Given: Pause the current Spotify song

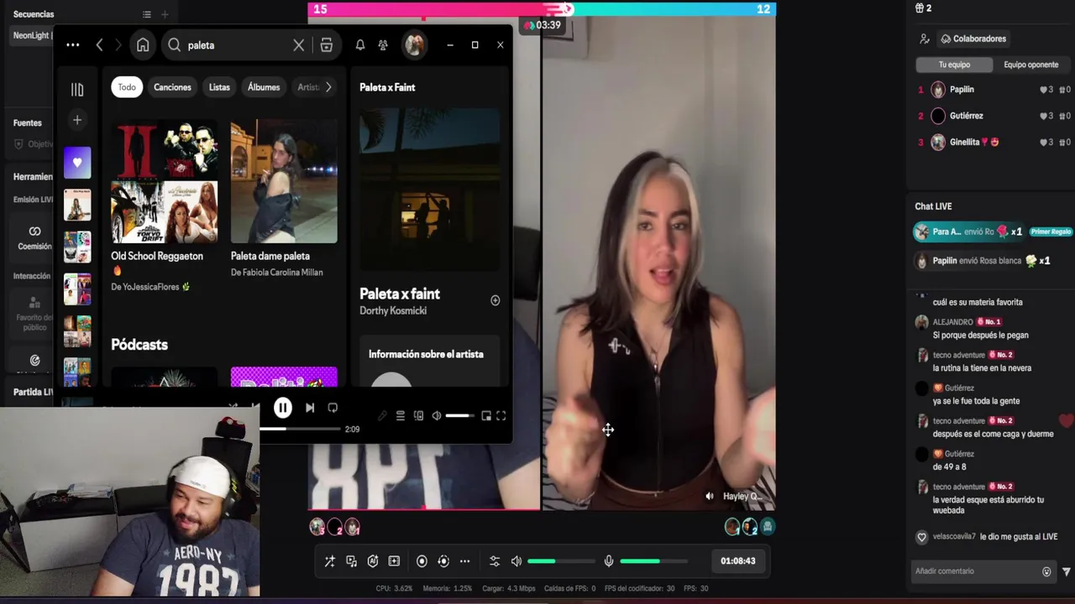Looking at the screenshot, I should 283,408.
